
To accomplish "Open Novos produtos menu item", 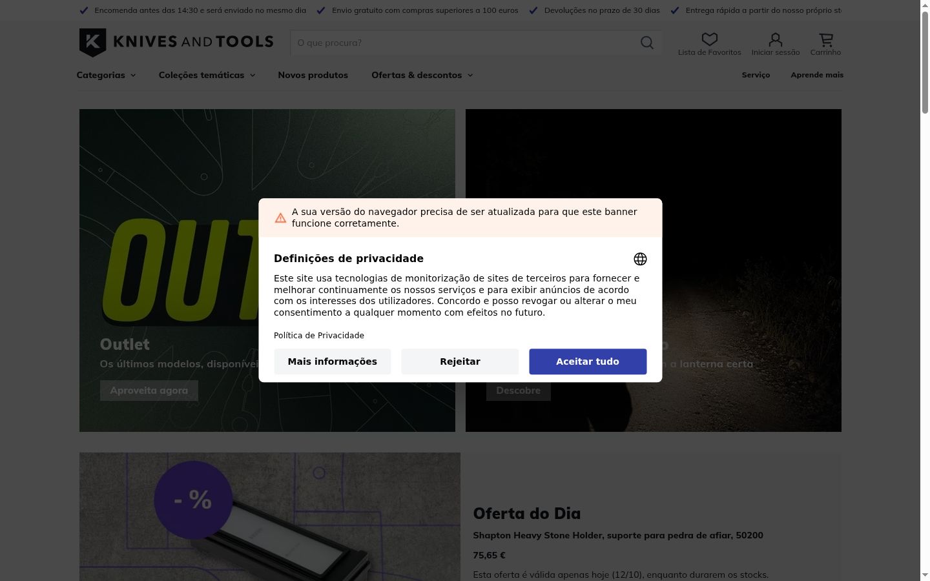I will 313,75.
